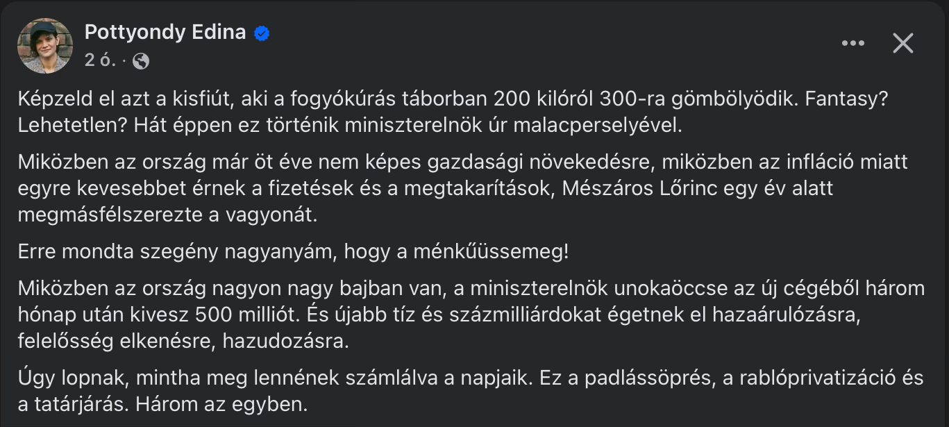The image size is (949, 427).
Task: Open Pottyondy Edina's profile picture
Action: tap(44, 46)
